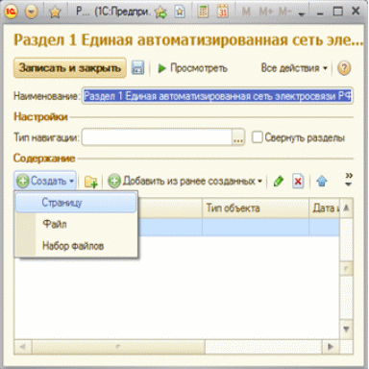Open the calculator icon
The height and width of the screenshot is (369, 369).
203,12
